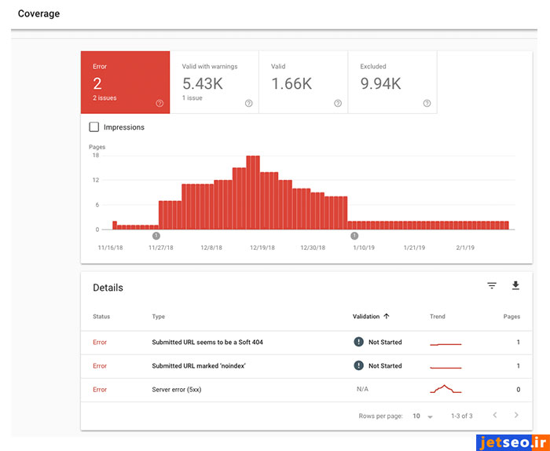Click the help icon on Excluded card
550x451 pixels.
click(x=427, y=104)
